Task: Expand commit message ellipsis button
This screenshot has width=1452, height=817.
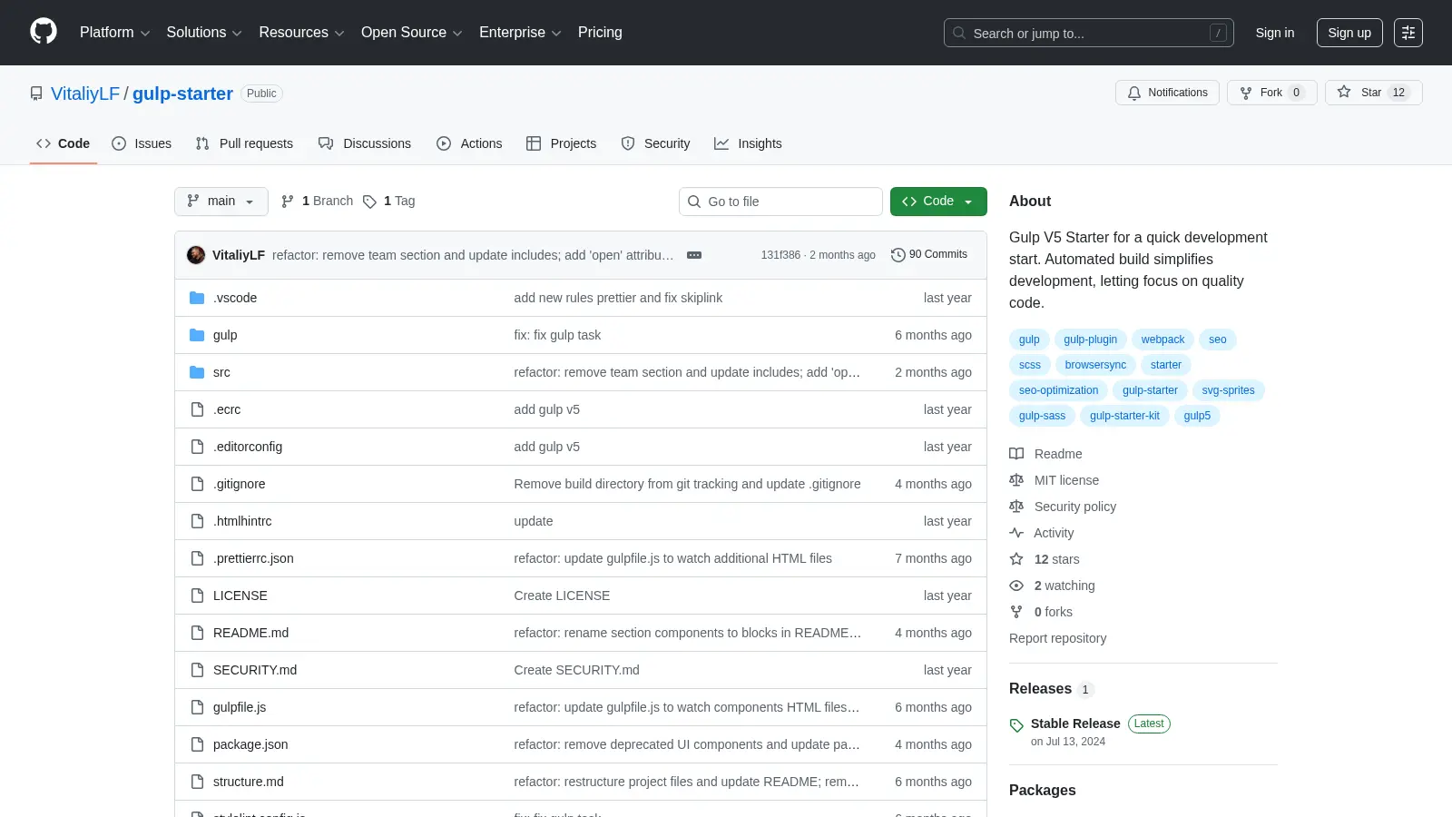Action: coord(694,255)
